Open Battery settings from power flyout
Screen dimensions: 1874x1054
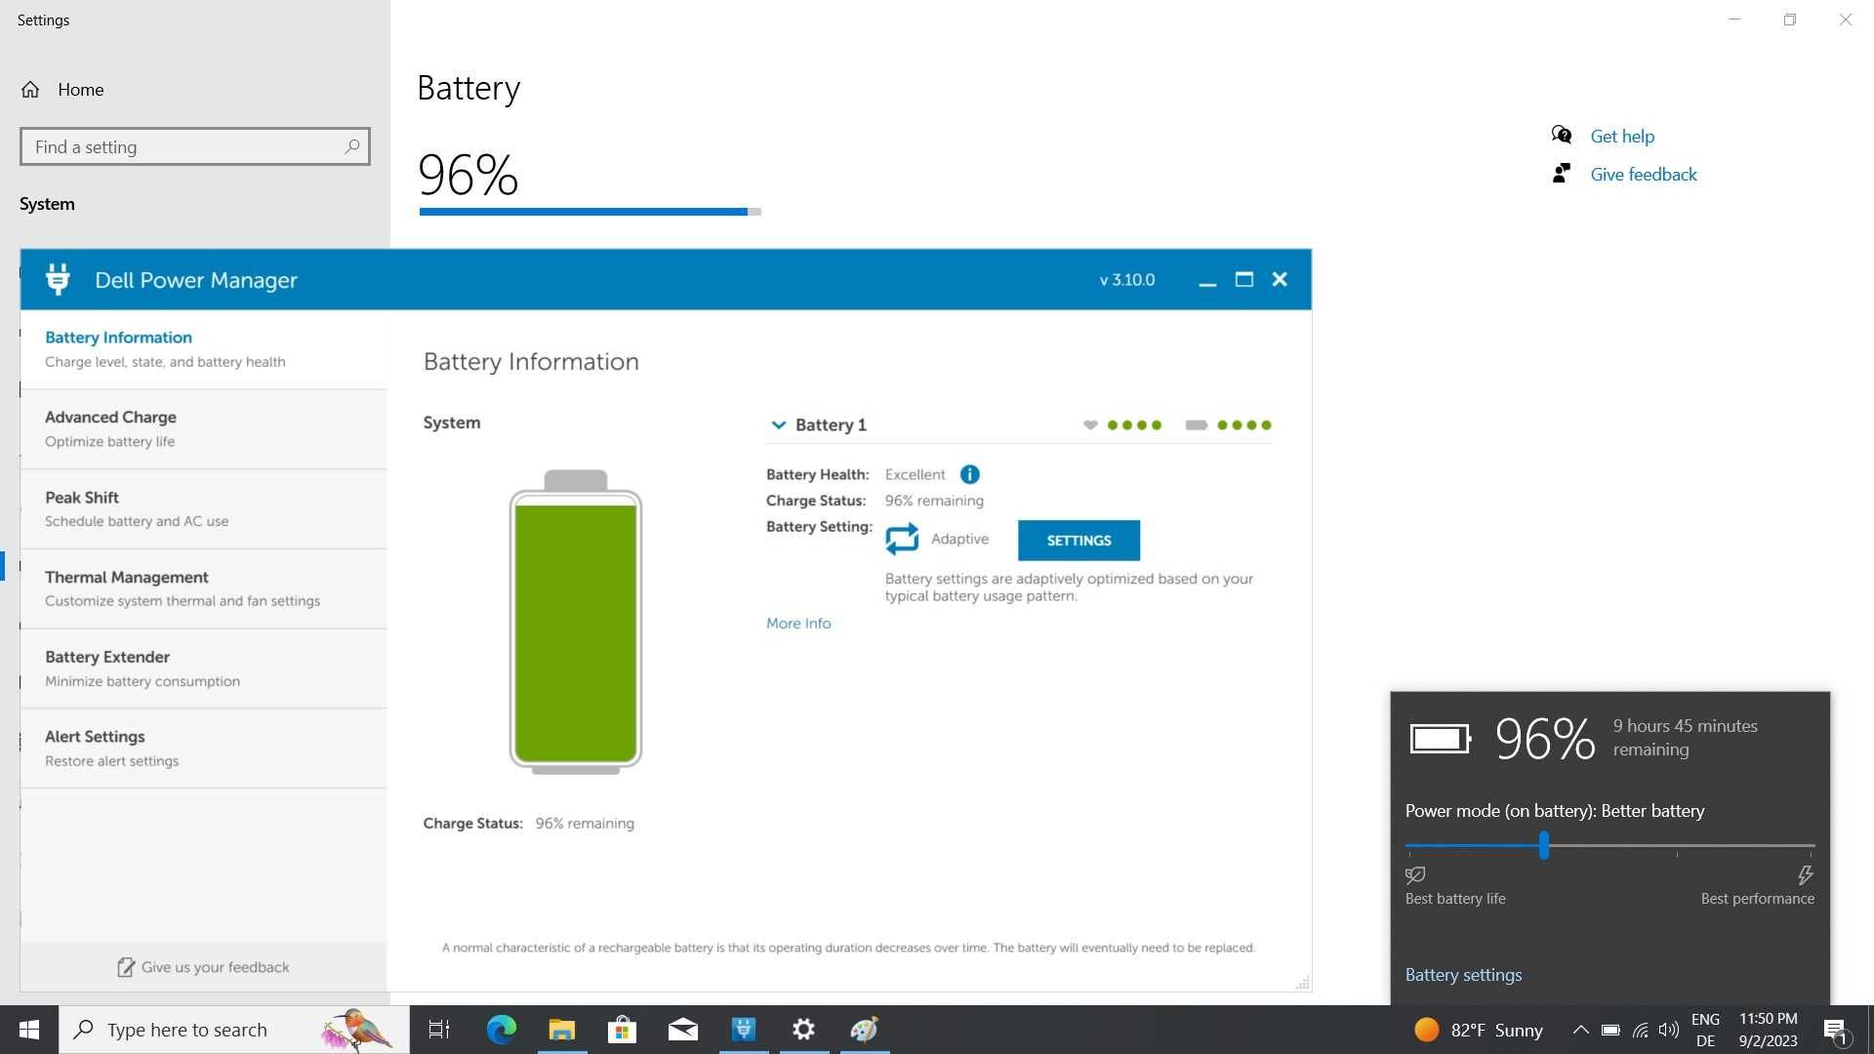[1463, 974]
